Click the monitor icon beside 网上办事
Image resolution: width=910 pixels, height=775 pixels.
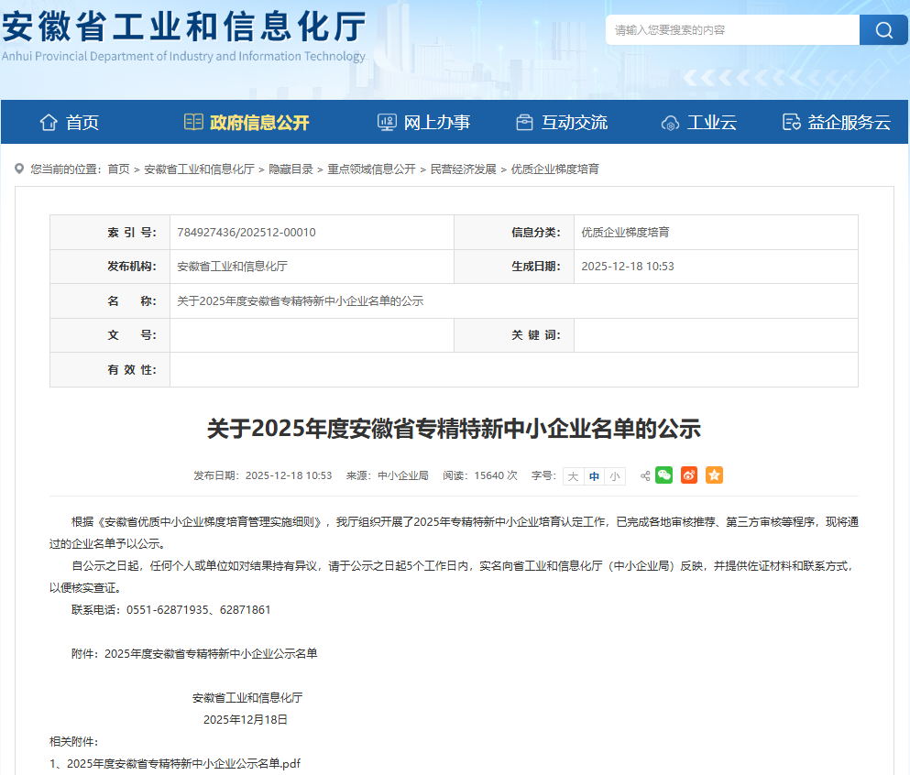(387, 123)
